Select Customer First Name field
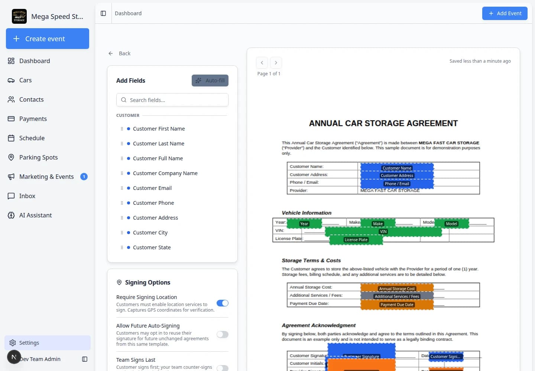This screenshot has height=371, width=535. [172, 129]
